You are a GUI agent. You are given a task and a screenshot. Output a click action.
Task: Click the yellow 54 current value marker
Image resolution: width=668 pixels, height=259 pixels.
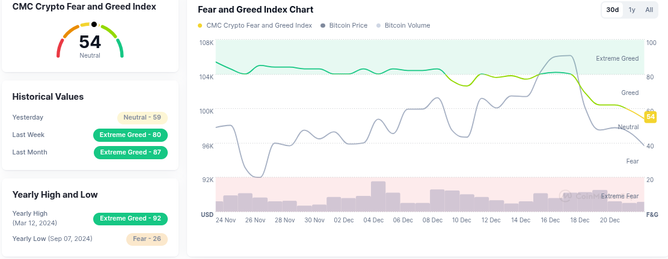650,117
